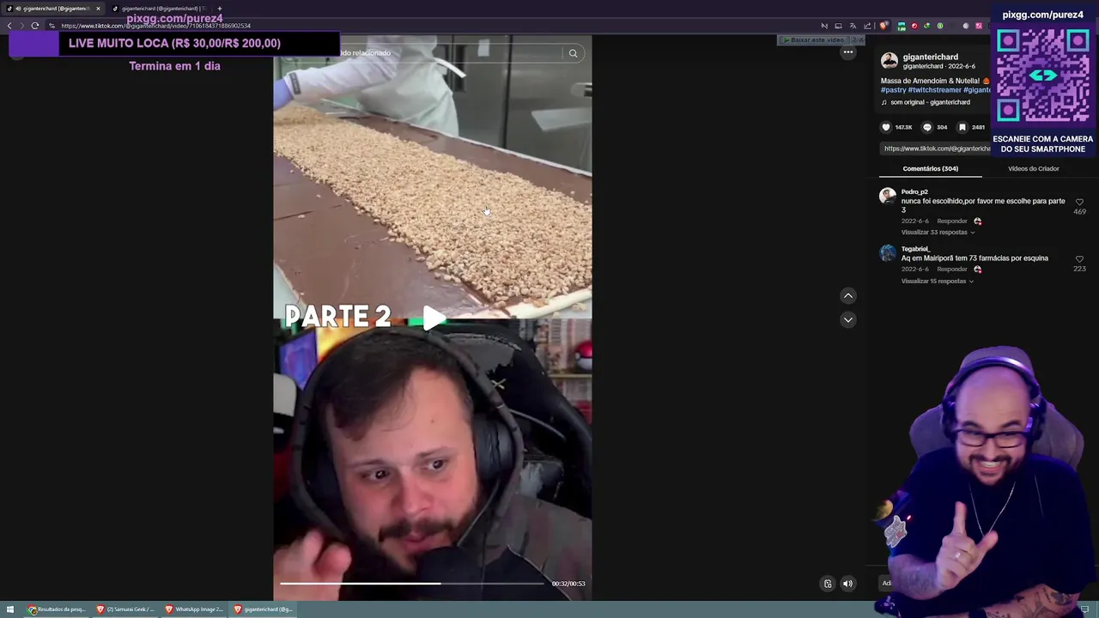This screenshot has height=618, width=1099.
Task: Click the share page icon in toolbar
Action: (x=867, y=26)
